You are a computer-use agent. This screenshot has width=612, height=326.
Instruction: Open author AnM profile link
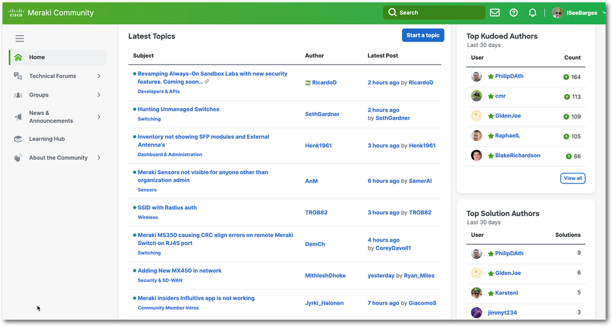(x=311, y=181)
